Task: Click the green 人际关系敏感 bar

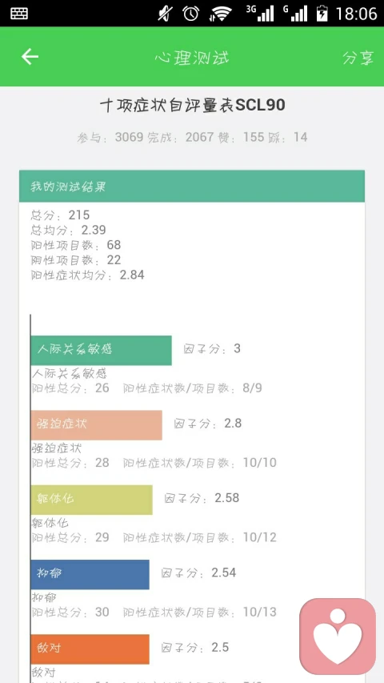Action: [x=101, y=350]
